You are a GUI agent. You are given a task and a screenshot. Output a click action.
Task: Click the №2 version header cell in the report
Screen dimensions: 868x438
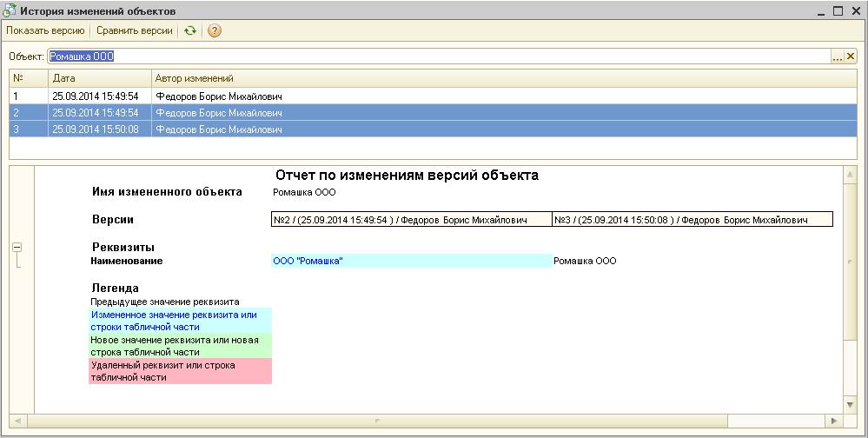pos(412,220)
